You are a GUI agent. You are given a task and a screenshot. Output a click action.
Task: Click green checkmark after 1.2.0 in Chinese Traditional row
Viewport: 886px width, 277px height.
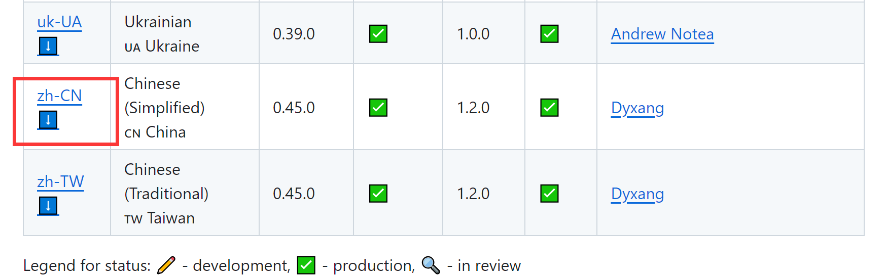pyautogui.click(x=549, y=194)
